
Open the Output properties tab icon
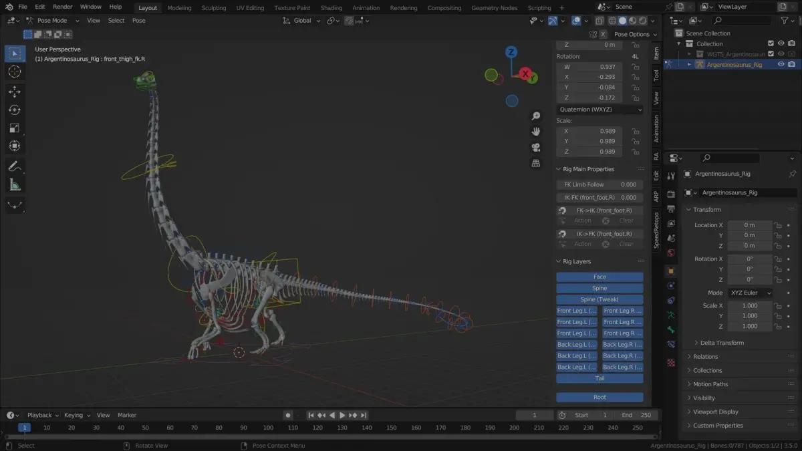coord(671,209)
